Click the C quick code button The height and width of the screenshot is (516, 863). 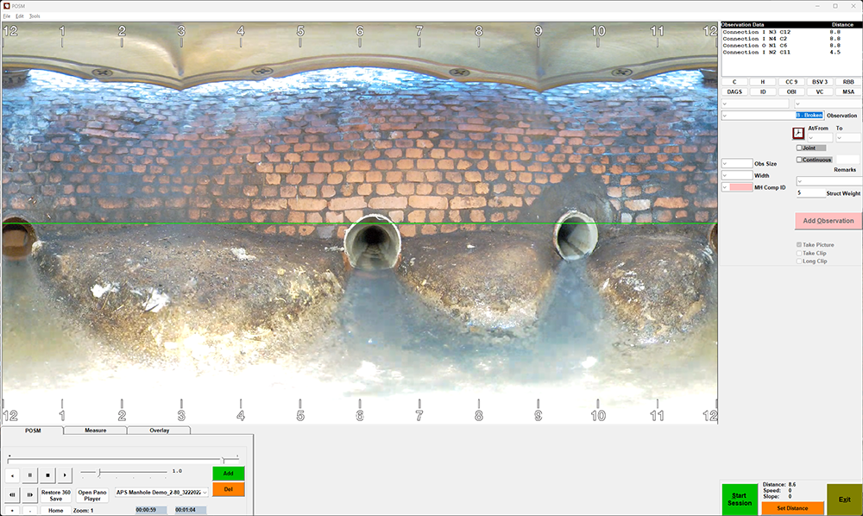(734, 81)
